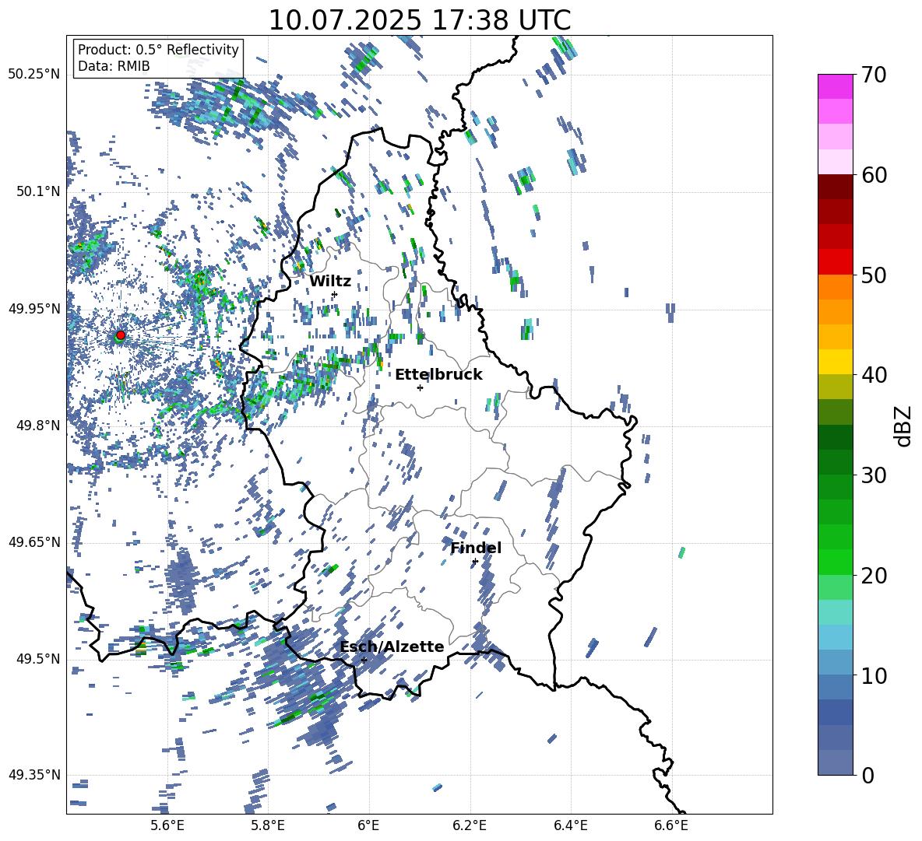Click the 10 value on colorbar
The height and width of the screenshot is (841, 922).
(874, 675)
